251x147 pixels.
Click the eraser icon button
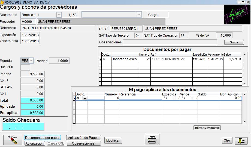pos(13,140)
